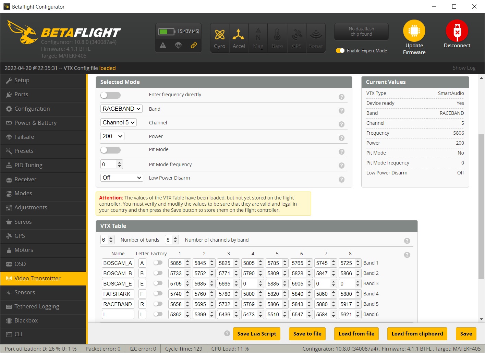Click the link icon under battery
This screenshot has height=353, width=485.
194,45
